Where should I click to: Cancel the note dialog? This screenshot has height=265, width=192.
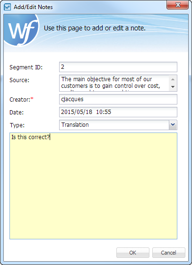point(169,253)
